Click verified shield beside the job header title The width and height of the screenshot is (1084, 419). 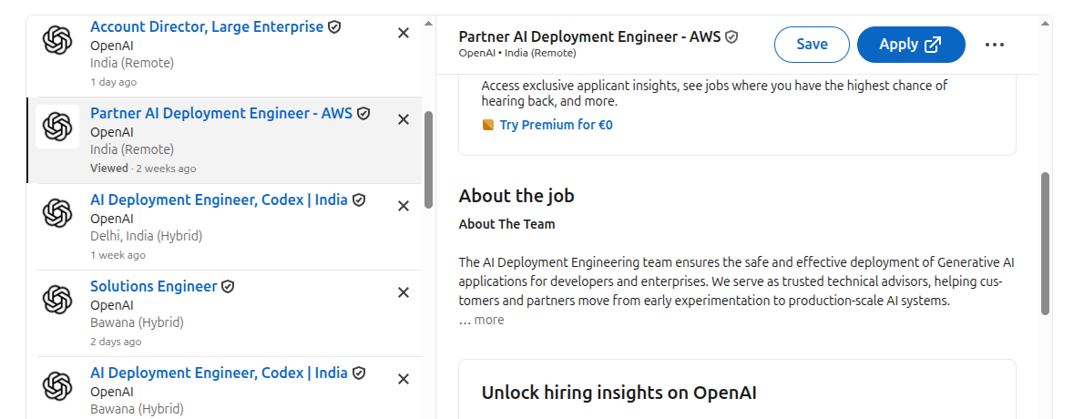(x=731, y=36)
